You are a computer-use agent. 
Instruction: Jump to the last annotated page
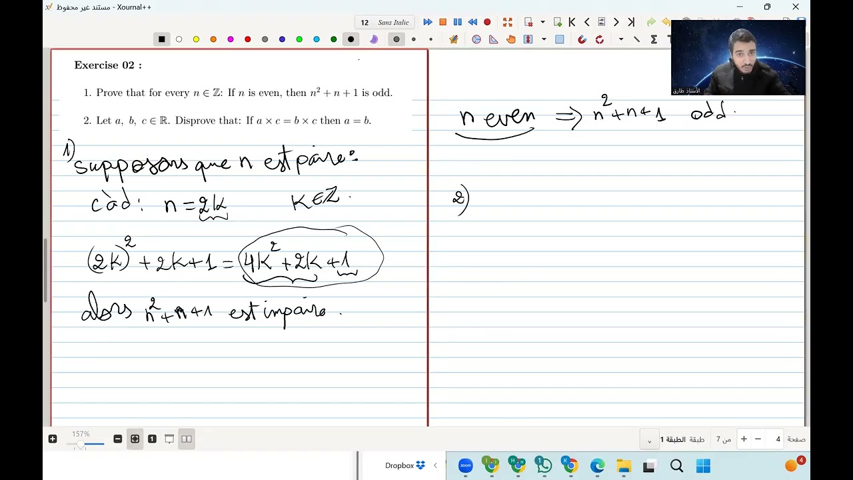click(602, 22)
